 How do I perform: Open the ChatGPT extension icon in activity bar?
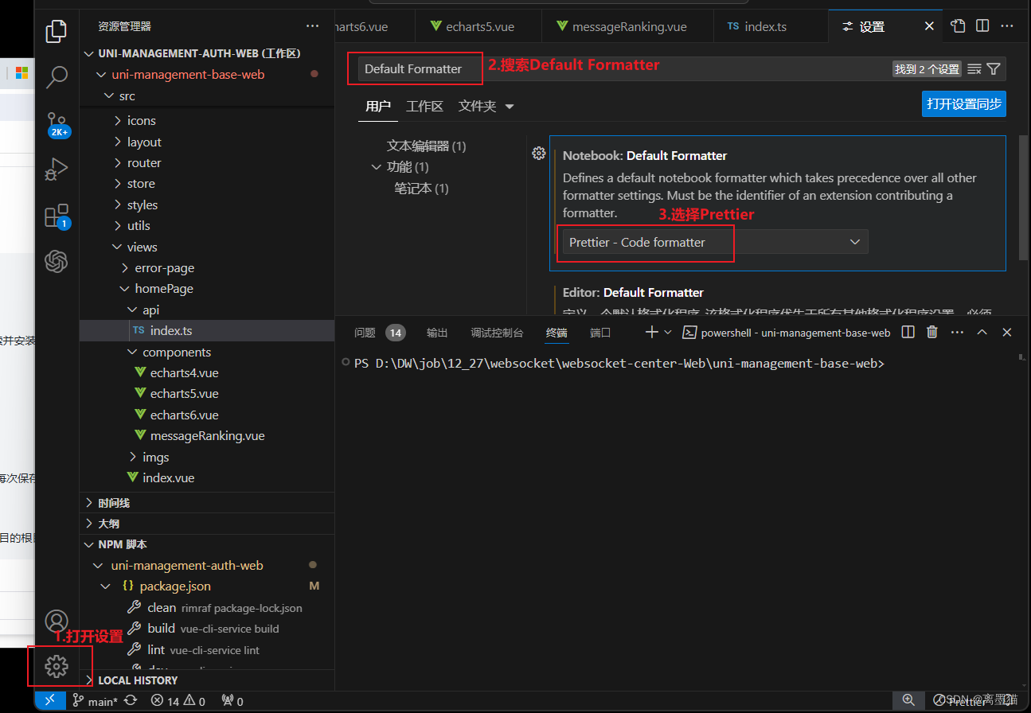point(57,261)
